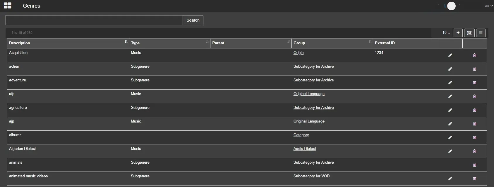
Task: Edit the Acquisition genre row
Action: tap(450, 55)
